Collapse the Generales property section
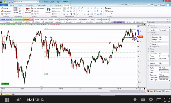Screen dimensions: 171x103 click(x=148, y=28)
